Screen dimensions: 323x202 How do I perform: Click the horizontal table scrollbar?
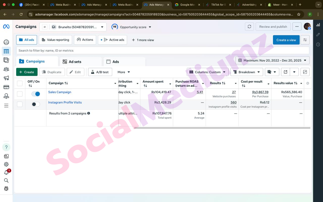click(222, 128)
